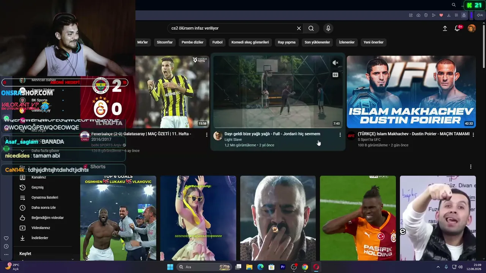Select the Yeni öneriler filter chip

[x=374, y=42]
